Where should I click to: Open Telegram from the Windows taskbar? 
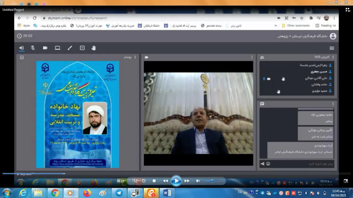(119, 193)
